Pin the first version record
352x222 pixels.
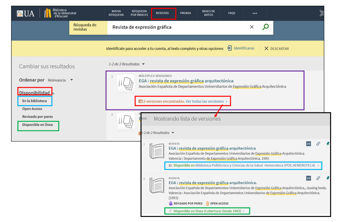click(327, 144)
